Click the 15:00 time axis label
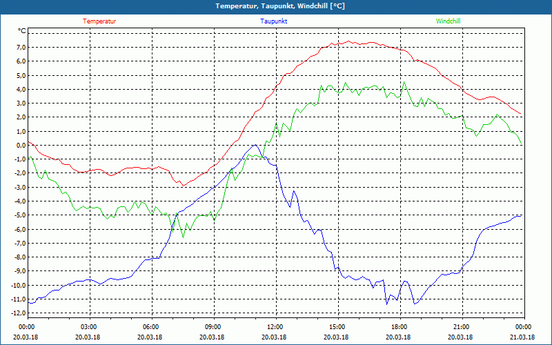This screenshot has width=552, height=345. (337, 327)
